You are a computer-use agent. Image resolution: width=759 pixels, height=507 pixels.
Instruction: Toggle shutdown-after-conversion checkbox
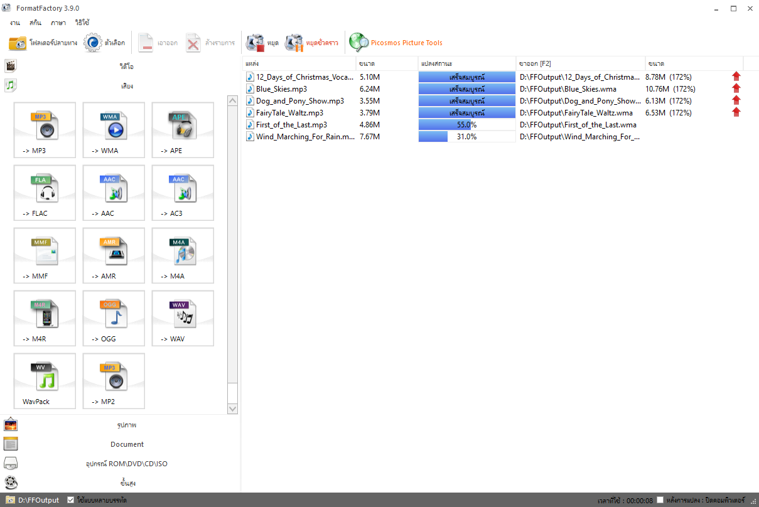660,500
